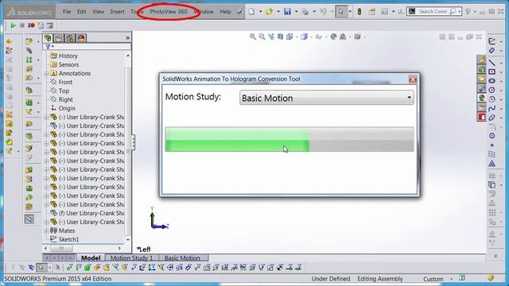This screenshot has width=509, height=286.
Task: Click the Select cursor tool
Action: click(341, 12)
